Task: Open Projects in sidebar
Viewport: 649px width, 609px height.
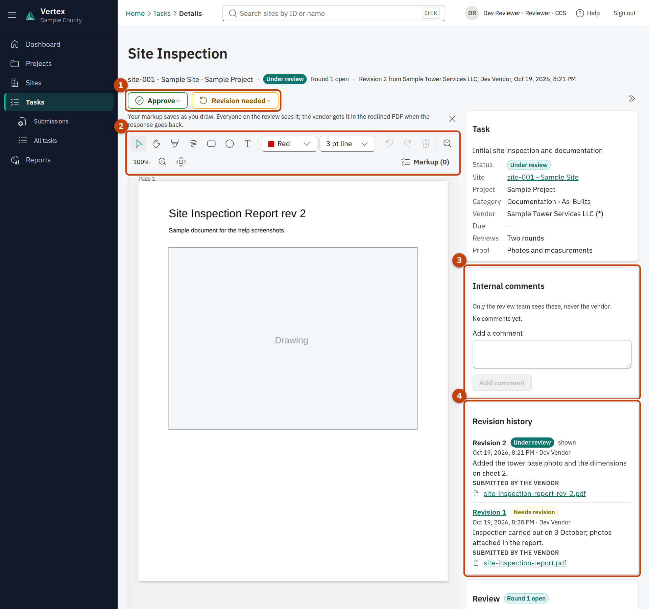Action: (59, 64)
